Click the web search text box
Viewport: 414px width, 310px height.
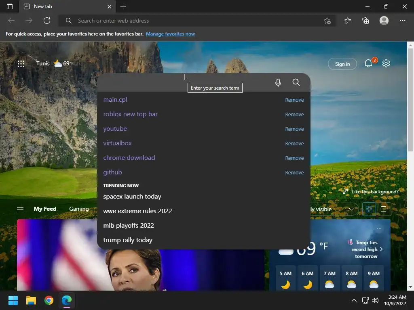click(x=185, y=82)
